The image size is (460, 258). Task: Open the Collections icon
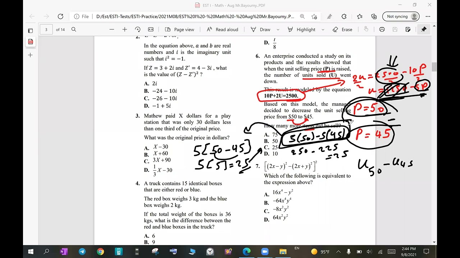click(x=374, y=16)
